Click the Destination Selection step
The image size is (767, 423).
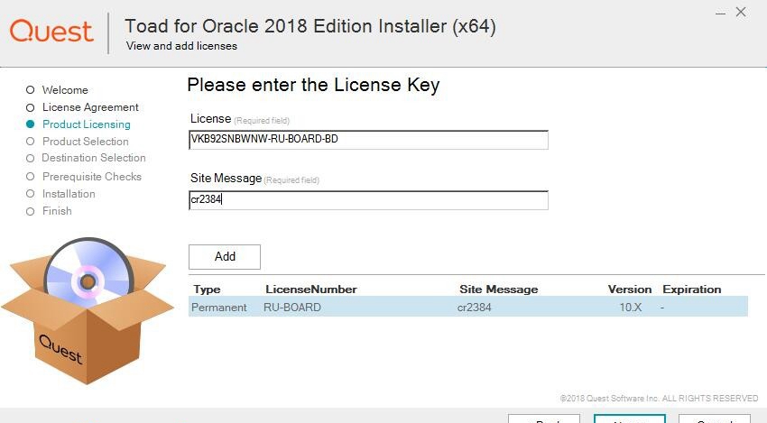coord(86,158)
